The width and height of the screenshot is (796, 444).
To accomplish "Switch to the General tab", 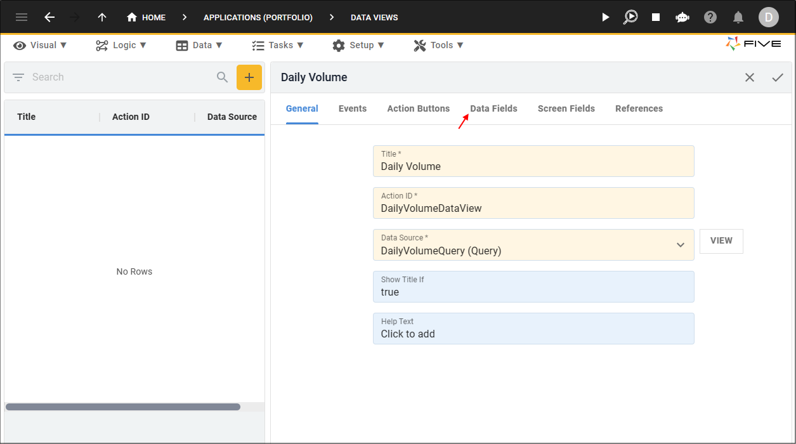I will point(302,108).
